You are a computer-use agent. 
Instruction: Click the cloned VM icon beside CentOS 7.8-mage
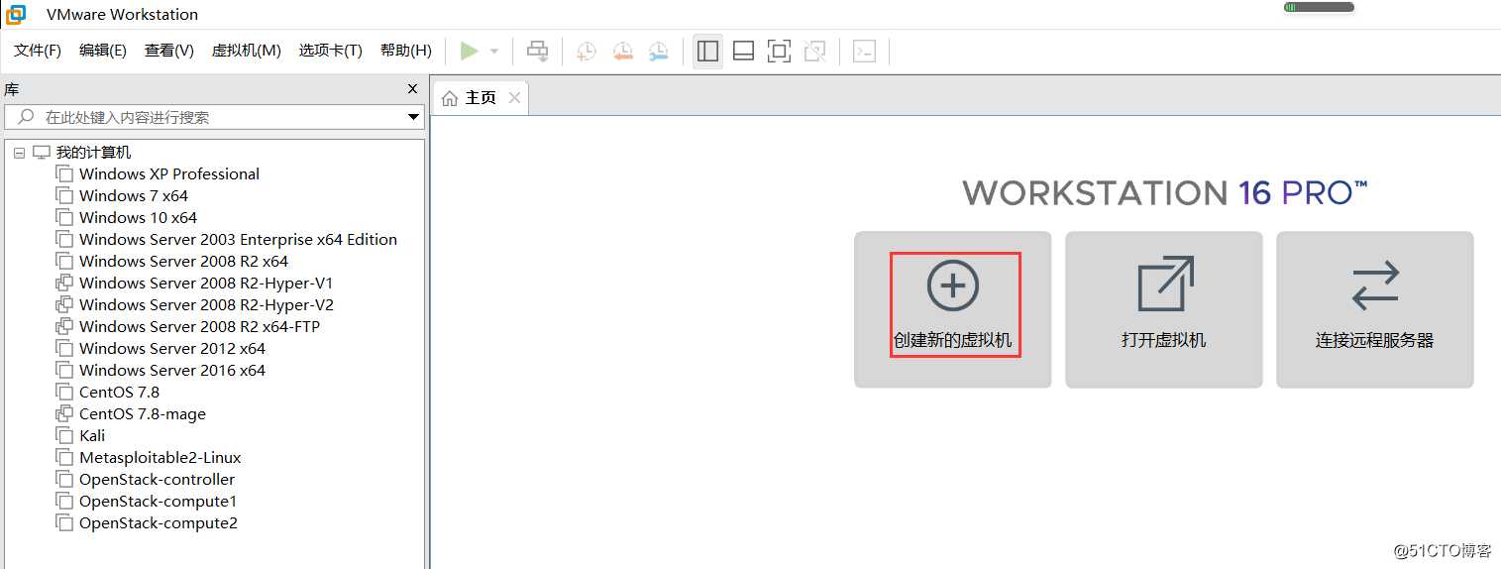coord(64,414)
